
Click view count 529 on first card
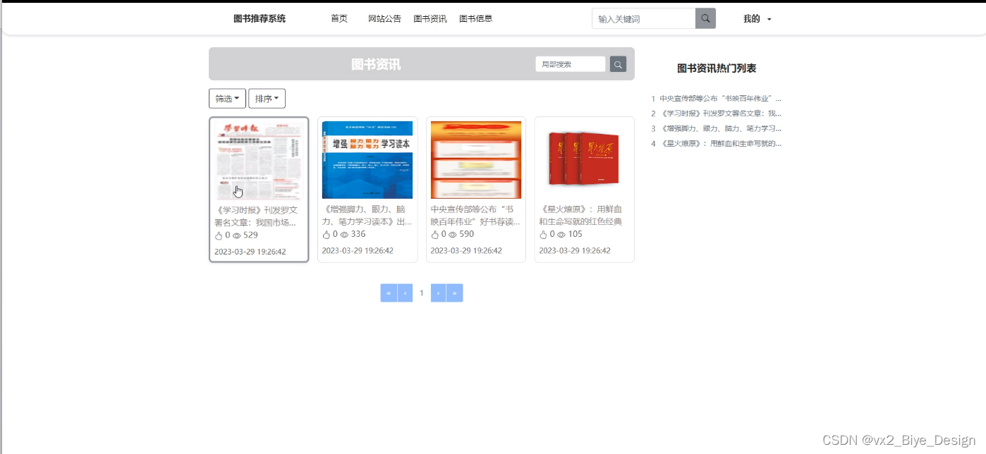(x=250, y=235)
